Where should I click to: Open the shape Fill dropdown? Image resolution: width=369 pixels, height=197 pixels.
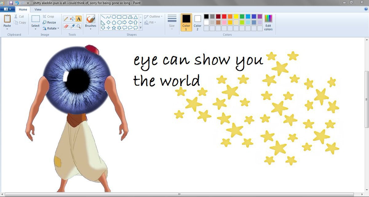150,22
